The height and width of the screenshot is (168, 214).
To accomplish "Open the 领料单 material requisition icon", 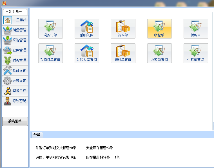I will [x=123, y=28].
